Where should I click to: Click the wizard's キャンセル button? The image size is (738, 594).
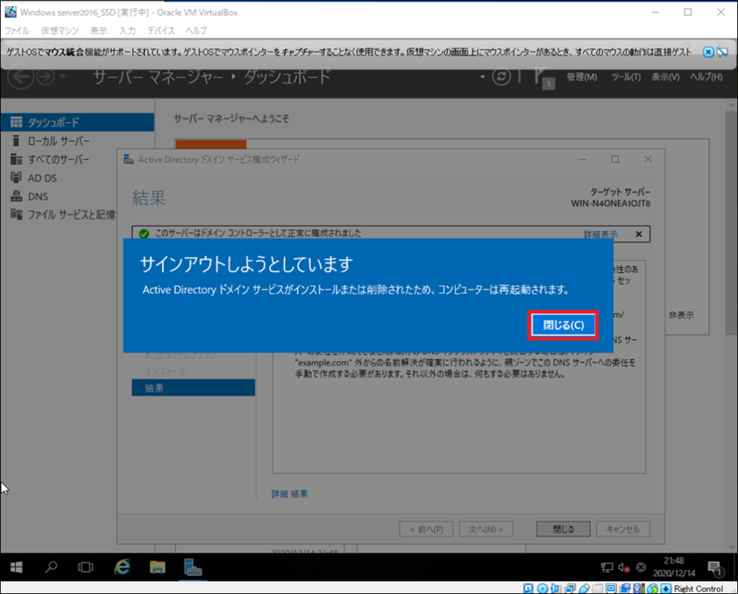tap(623, 529)
